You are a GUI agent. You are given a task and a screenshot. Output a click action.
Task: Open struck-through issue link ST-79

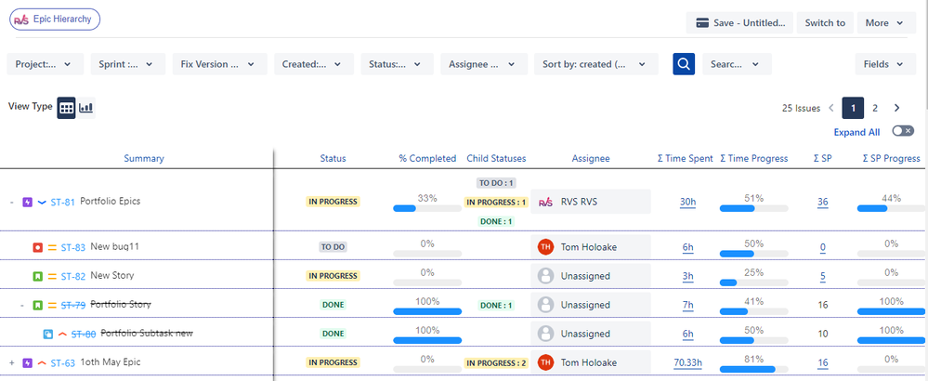click(x=73, y=306)
